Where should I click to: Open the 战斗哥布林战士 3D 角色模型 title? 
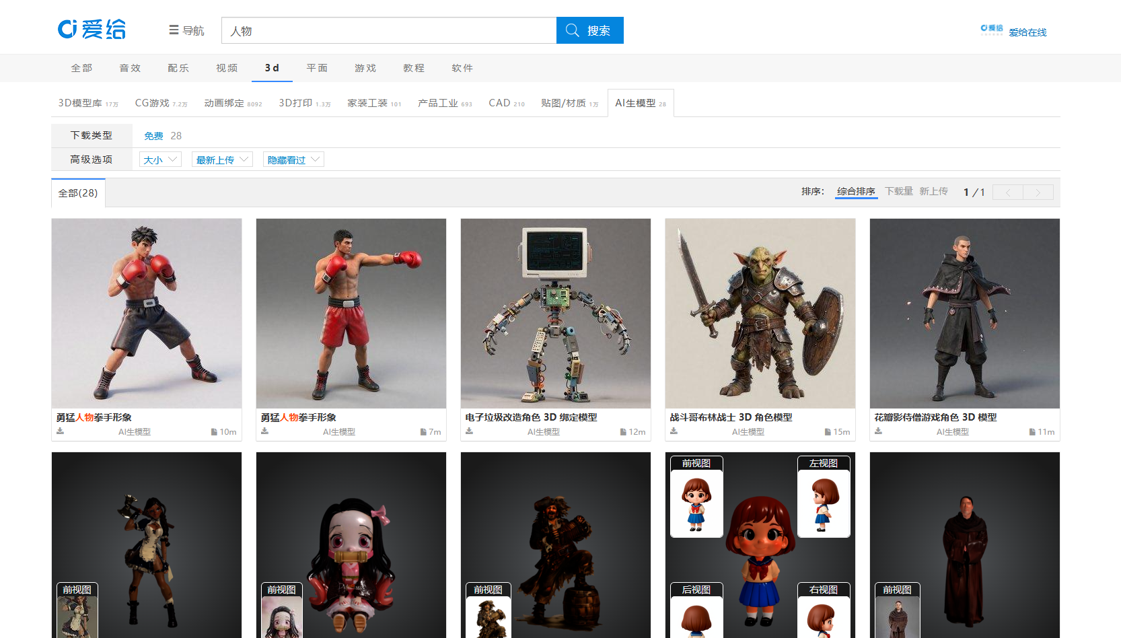point(731,417)
